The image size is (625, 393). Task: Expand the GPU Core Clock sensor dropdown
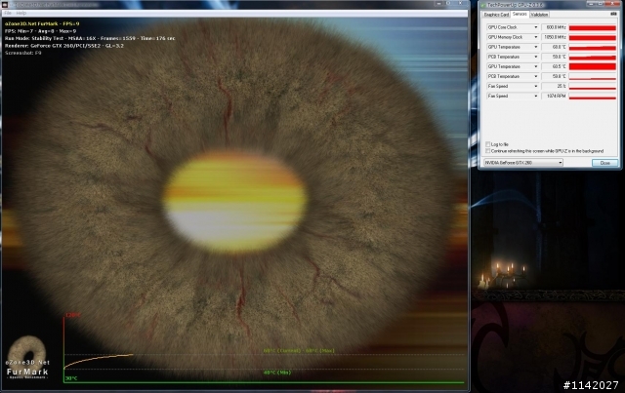536,27
